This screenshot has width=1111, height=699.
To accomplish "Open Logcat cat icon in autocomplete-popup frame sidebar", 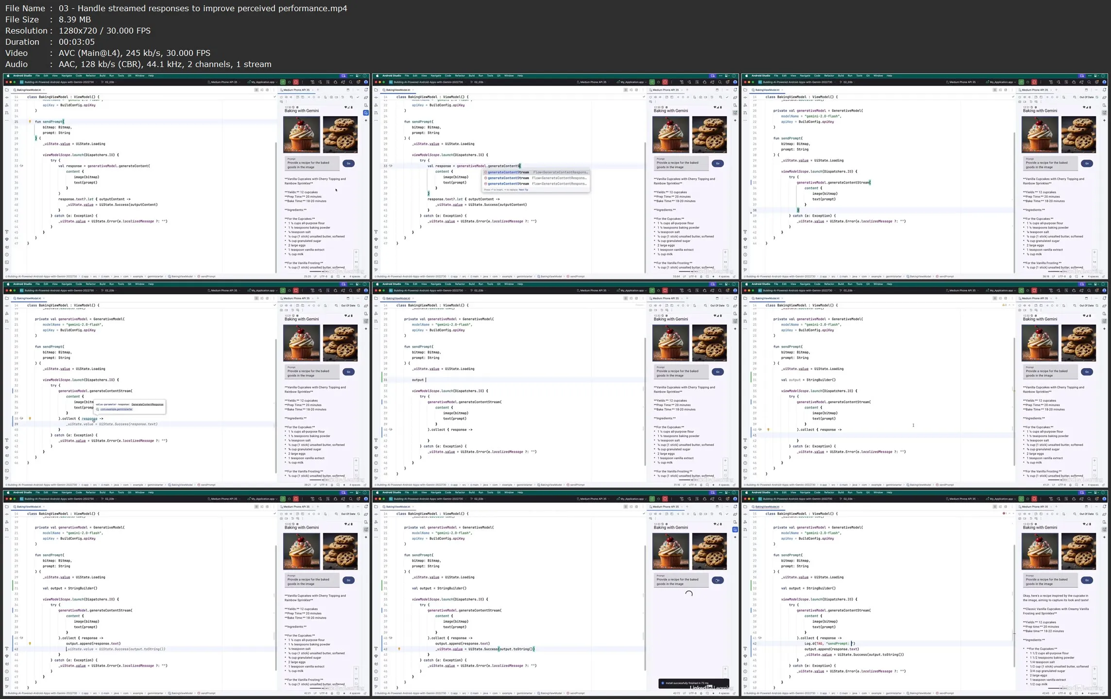I will tap(376, 247).
